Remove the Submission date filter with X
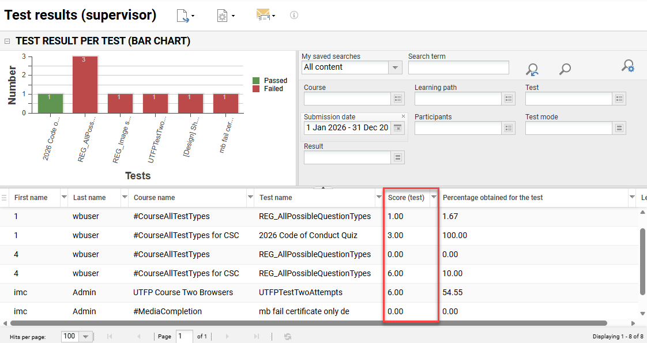 point(403,116)
